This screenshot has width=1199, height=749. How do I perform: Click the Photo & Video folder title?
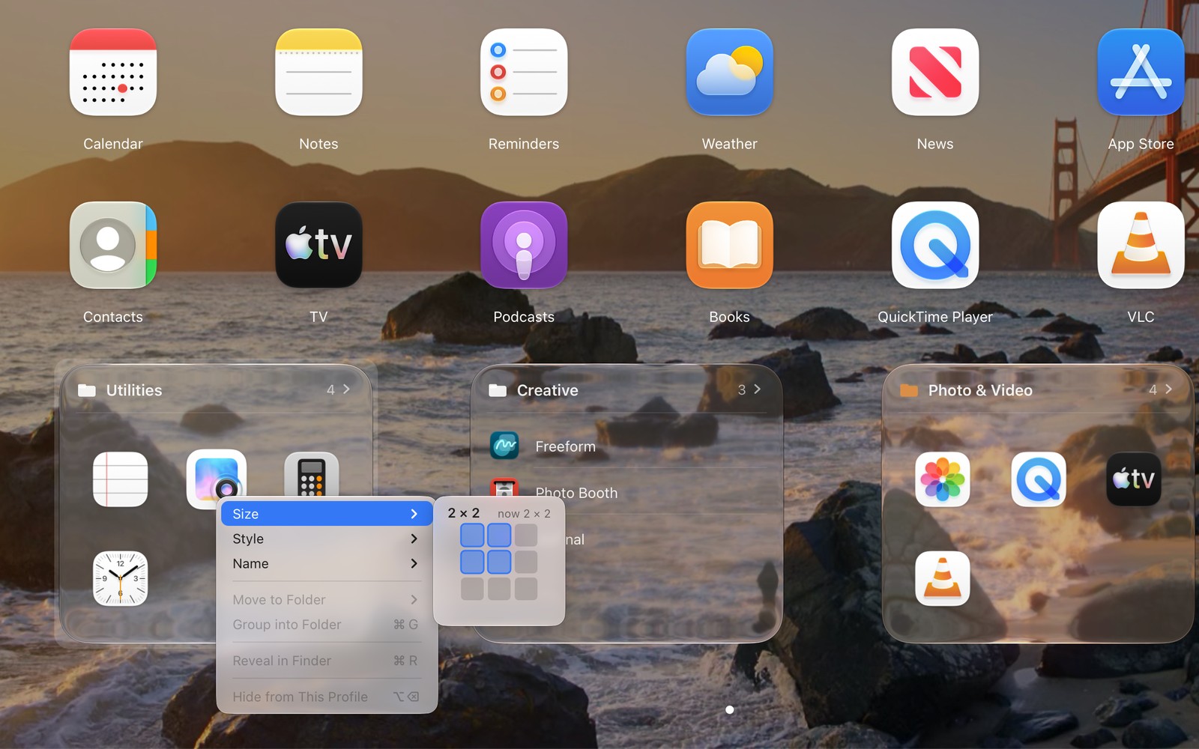(x=980, y=390)
